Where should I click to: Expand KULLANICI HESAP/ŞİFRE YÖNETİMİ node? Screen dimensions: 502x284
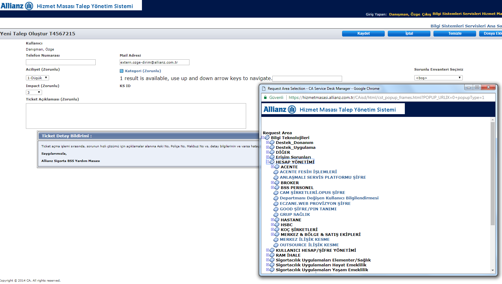pyautogui.click(x=268, y=250)
